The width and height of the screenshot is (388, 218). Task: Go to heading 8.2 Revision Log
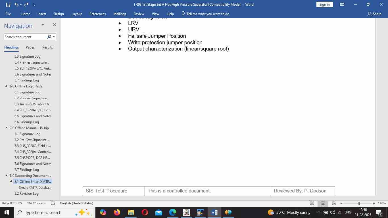[26, 194]
